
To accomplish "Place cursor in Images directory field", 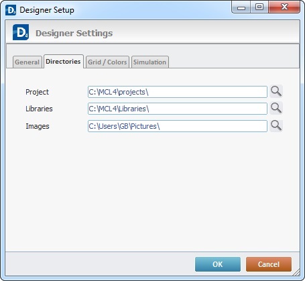I will 178,126.
